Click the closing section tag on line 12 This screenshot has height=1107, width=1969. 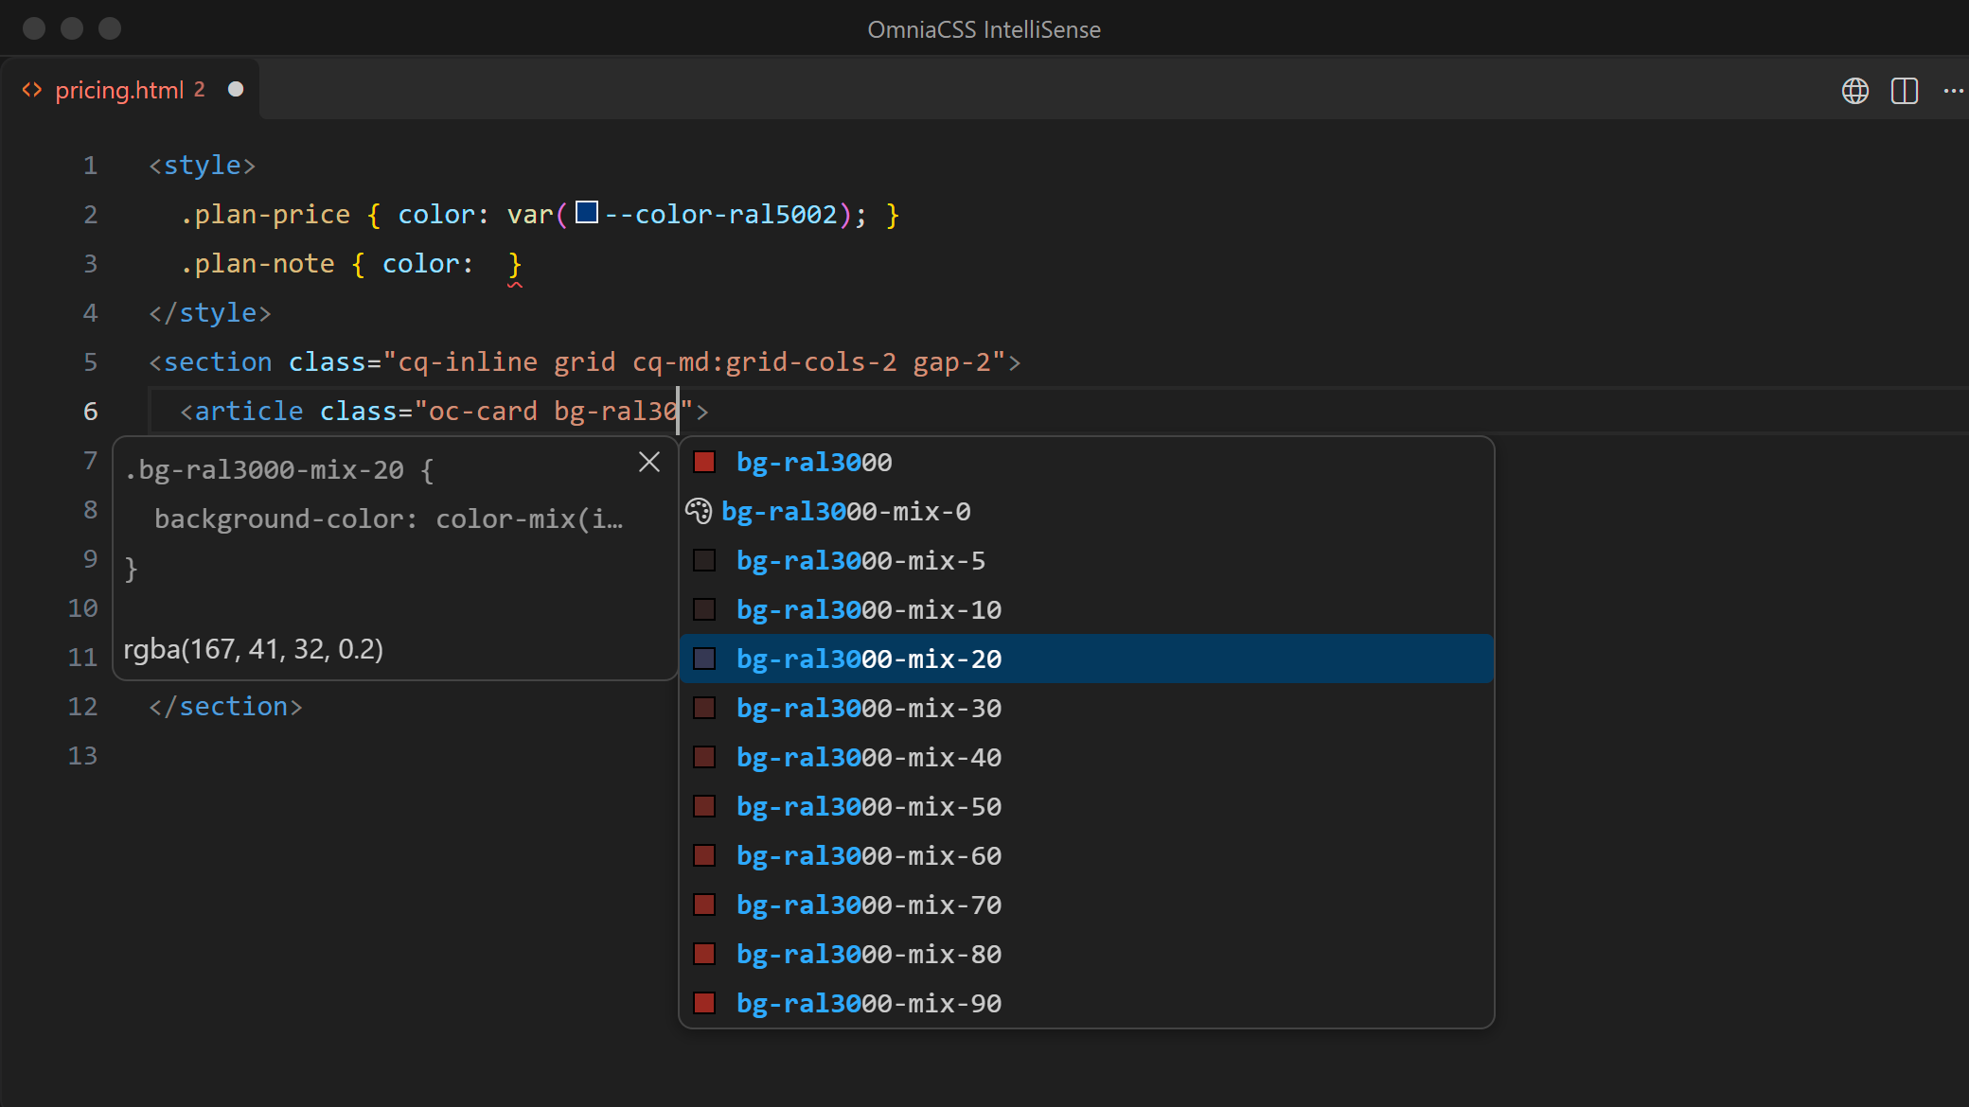point(225,707)
